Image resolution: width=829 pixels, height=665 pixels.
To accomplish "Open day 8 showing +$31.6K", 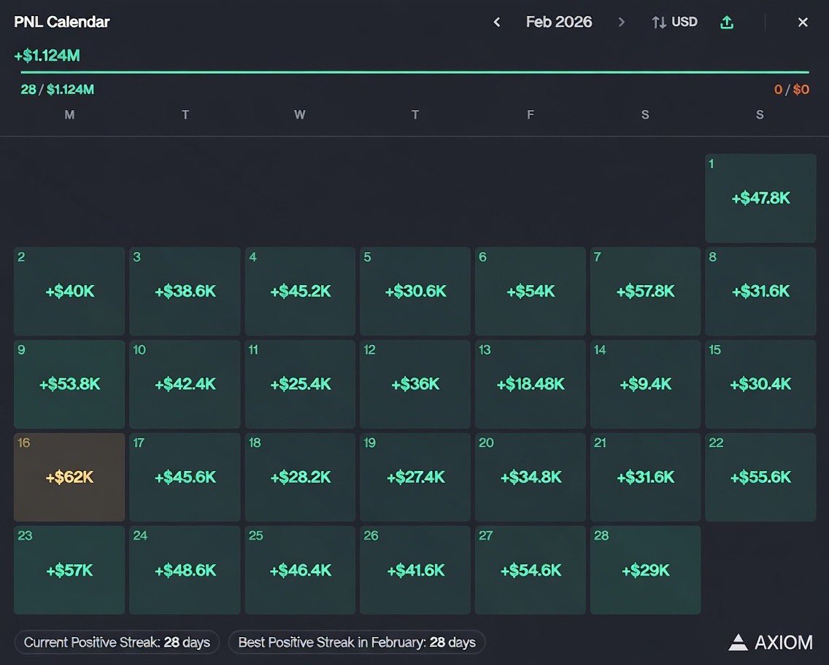I will (x=760, y=291).
